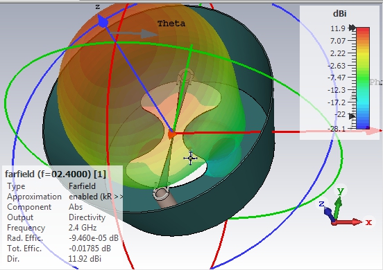This screenshot has height=270, width=383.
Task: Click the blue bottom of the dBi color scale
Action: 363,125
